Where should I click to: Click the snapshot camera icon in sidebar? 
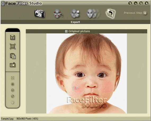tap(12, 65)
